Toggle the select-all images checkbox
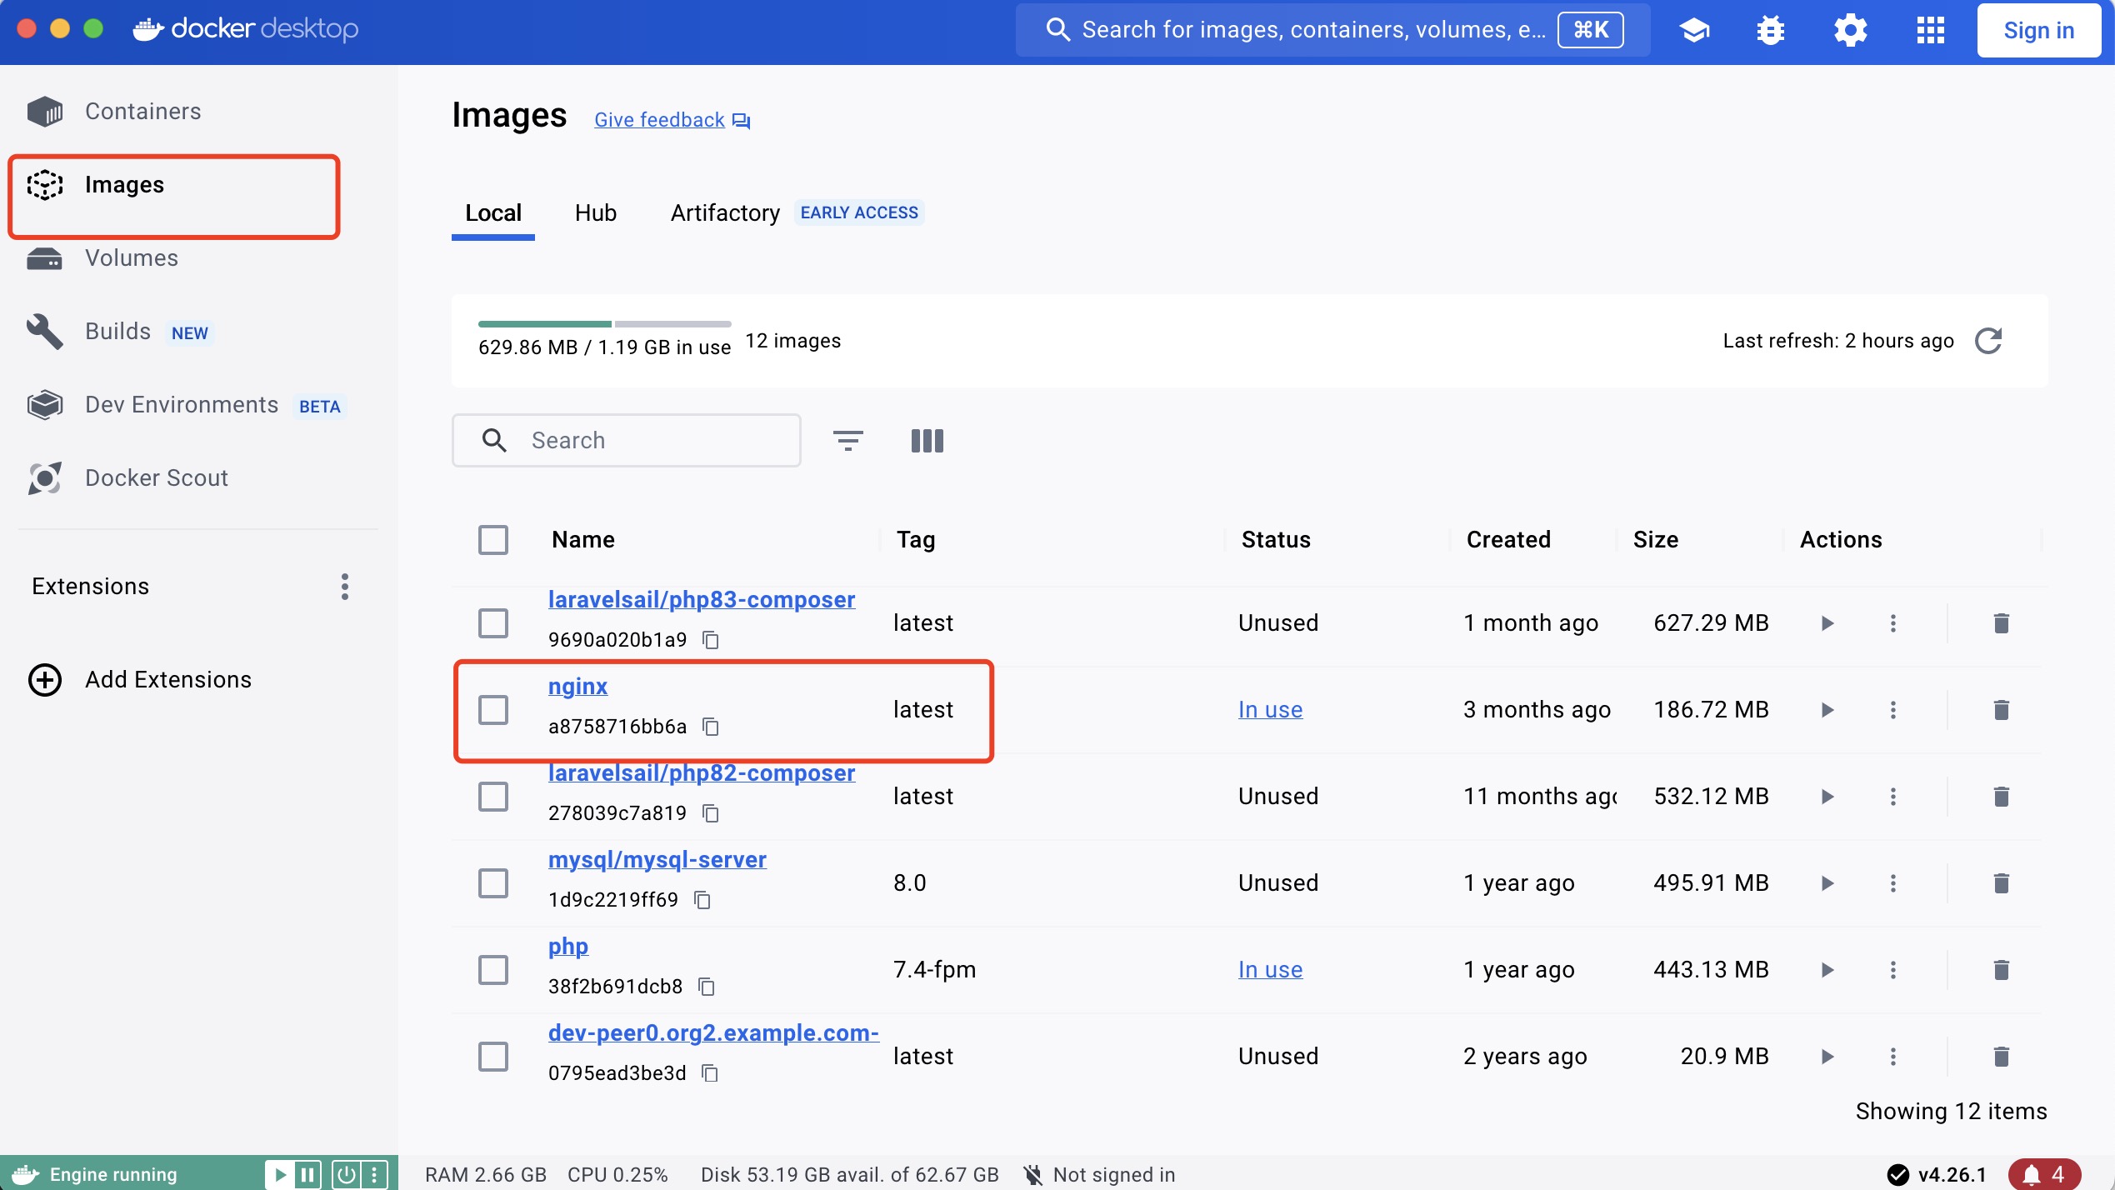The width and height of the screenshot is (2115, 1190). click(x=493, y=540)
